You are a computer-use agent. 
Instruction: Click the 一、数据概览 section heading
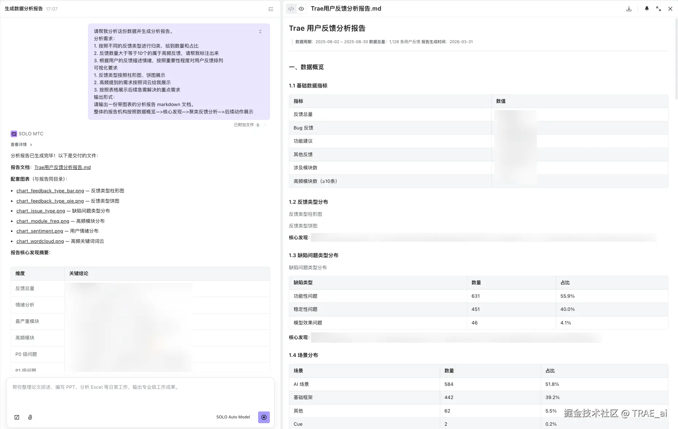[x=306, y=67]
